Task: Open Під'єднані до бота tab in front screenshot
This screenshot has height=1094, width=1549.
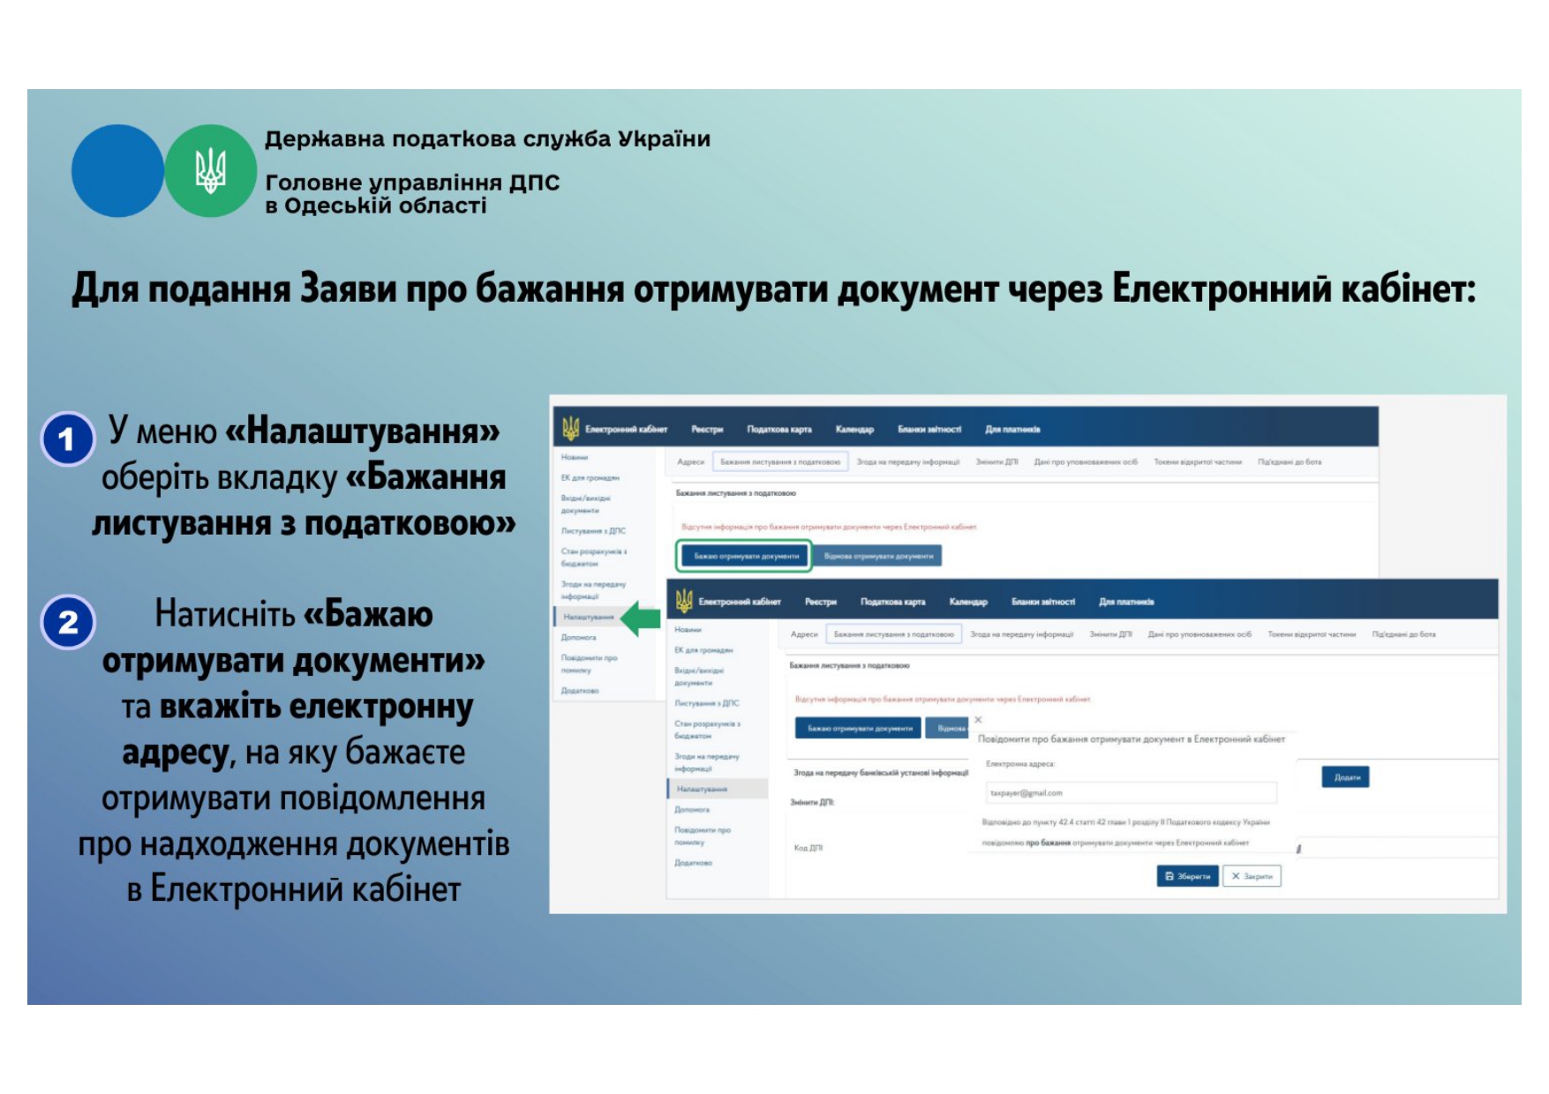Action: coord(1403,634)
